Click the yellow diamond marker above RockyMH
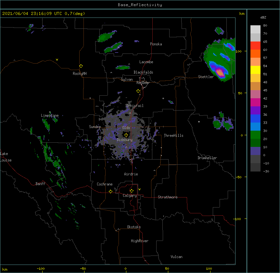 pyautogui.click(x=81, y=66)
